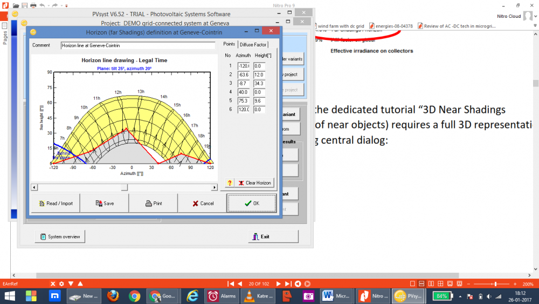Click the horizon graph horizontal scrollbar

click(124, 187)
